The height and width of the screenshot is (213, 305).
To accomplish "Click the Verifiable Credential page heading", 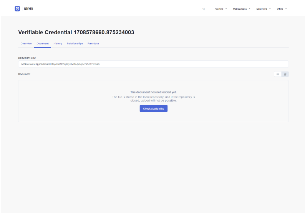I will point(76,32).
